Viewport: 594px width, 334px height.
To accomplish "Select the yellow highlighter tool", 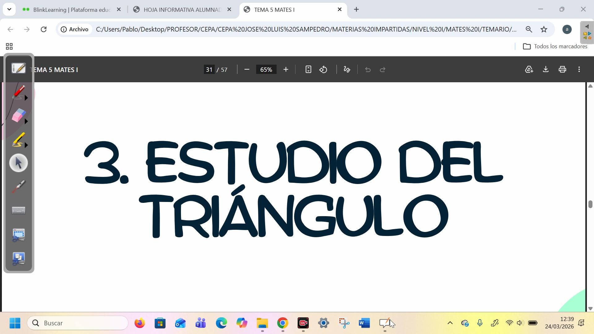I will [18, 140].
